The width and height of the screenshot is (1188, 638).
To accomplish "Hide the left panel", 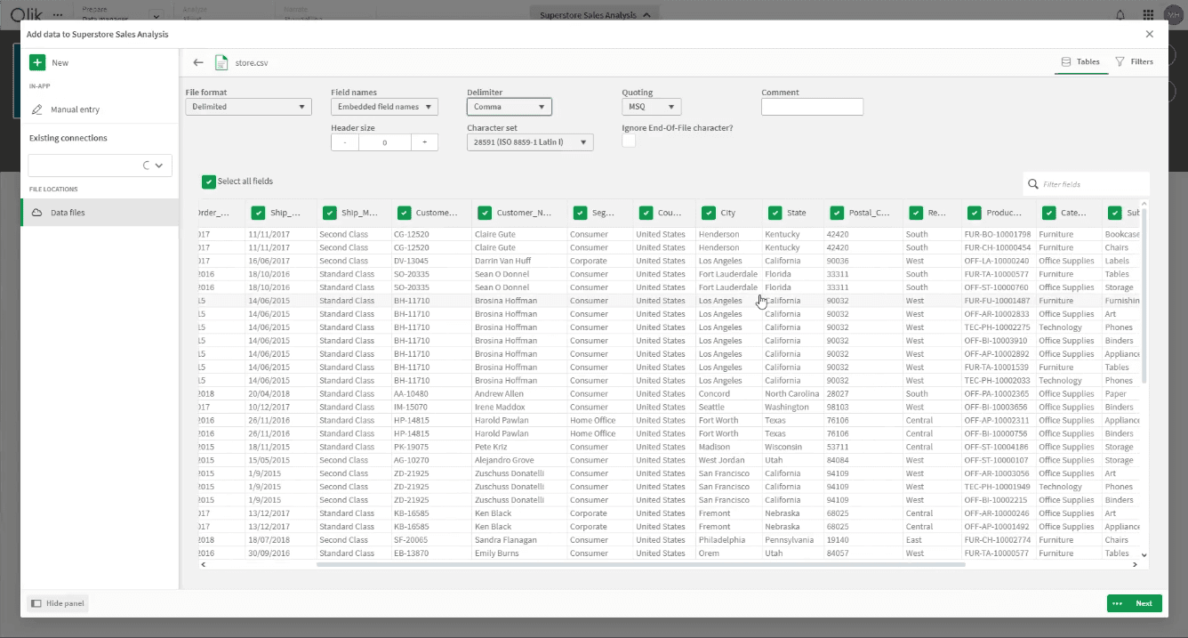I will tap(56, 602).
